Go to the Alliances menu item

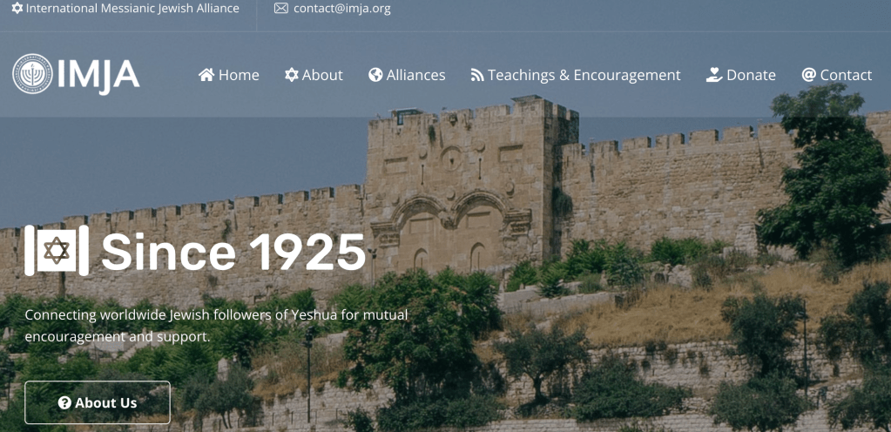pyautogui.click(x=407, y=74)
